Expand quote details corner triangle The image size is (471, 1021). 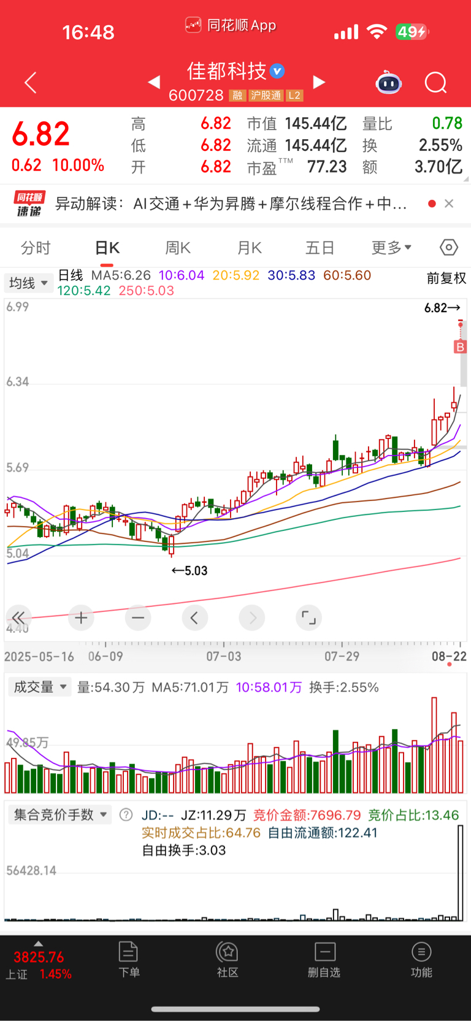pos(466,179)
